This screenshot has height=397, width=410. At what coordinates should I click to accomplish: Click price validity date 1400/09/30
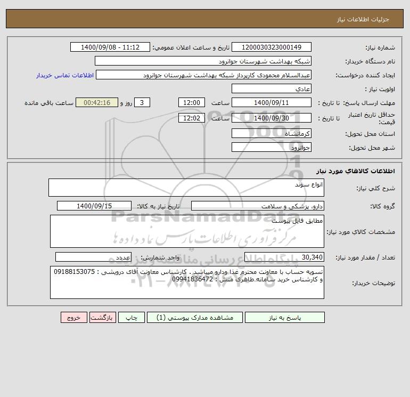(272, 118)
